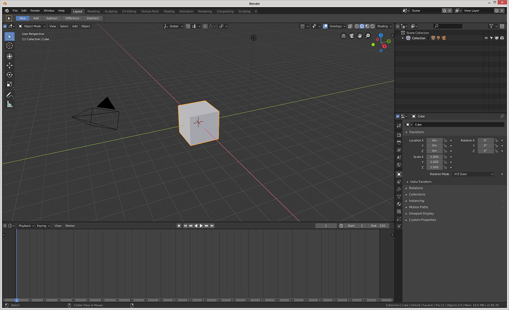
Task: Open the Active Tool properties tab
Action: (x=399, y=126)
